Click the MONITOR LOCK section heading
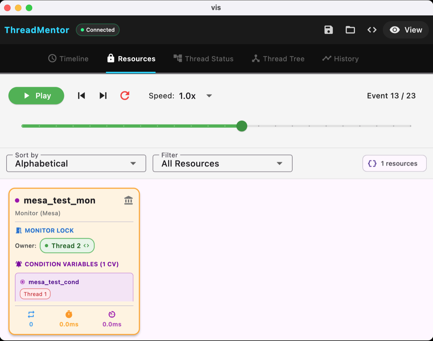The width and height of the screenshot is (433, 341). point(49,231)
